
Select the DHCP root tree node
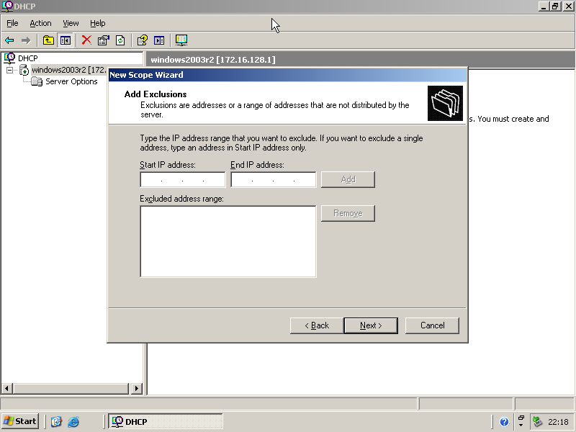click(27, 58)
